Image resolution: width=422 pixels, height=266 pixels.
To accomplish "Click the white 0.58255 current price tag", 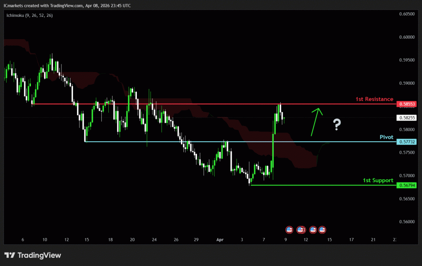I will point(407,117).
